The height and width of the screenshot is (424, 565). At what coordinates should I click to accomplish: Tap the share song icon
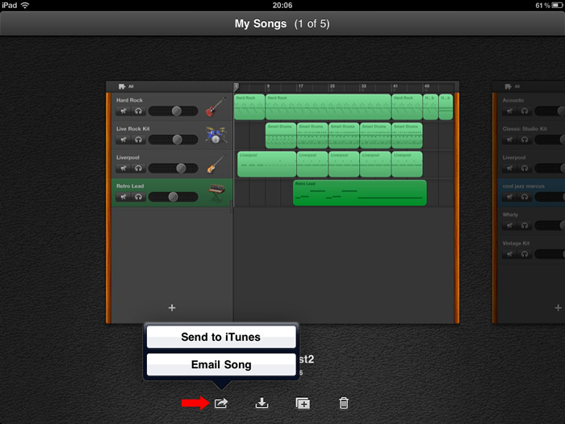coord(221,403)
